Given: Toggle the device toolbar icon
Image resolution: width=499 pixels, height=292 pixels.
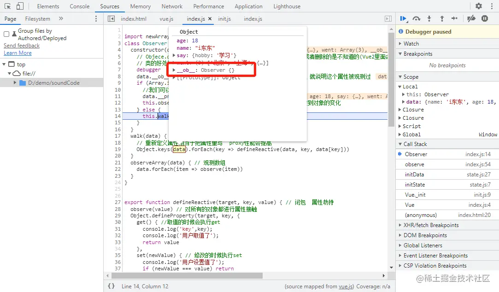Looking at the screenshot, I should (20, 6).
